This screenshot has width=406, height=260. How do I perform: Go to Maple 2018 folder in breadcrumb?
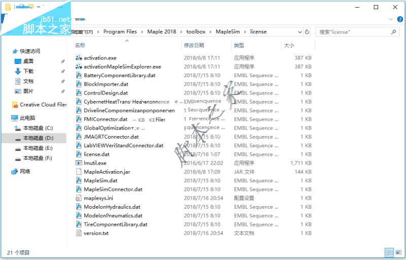[x=161, y=31]
